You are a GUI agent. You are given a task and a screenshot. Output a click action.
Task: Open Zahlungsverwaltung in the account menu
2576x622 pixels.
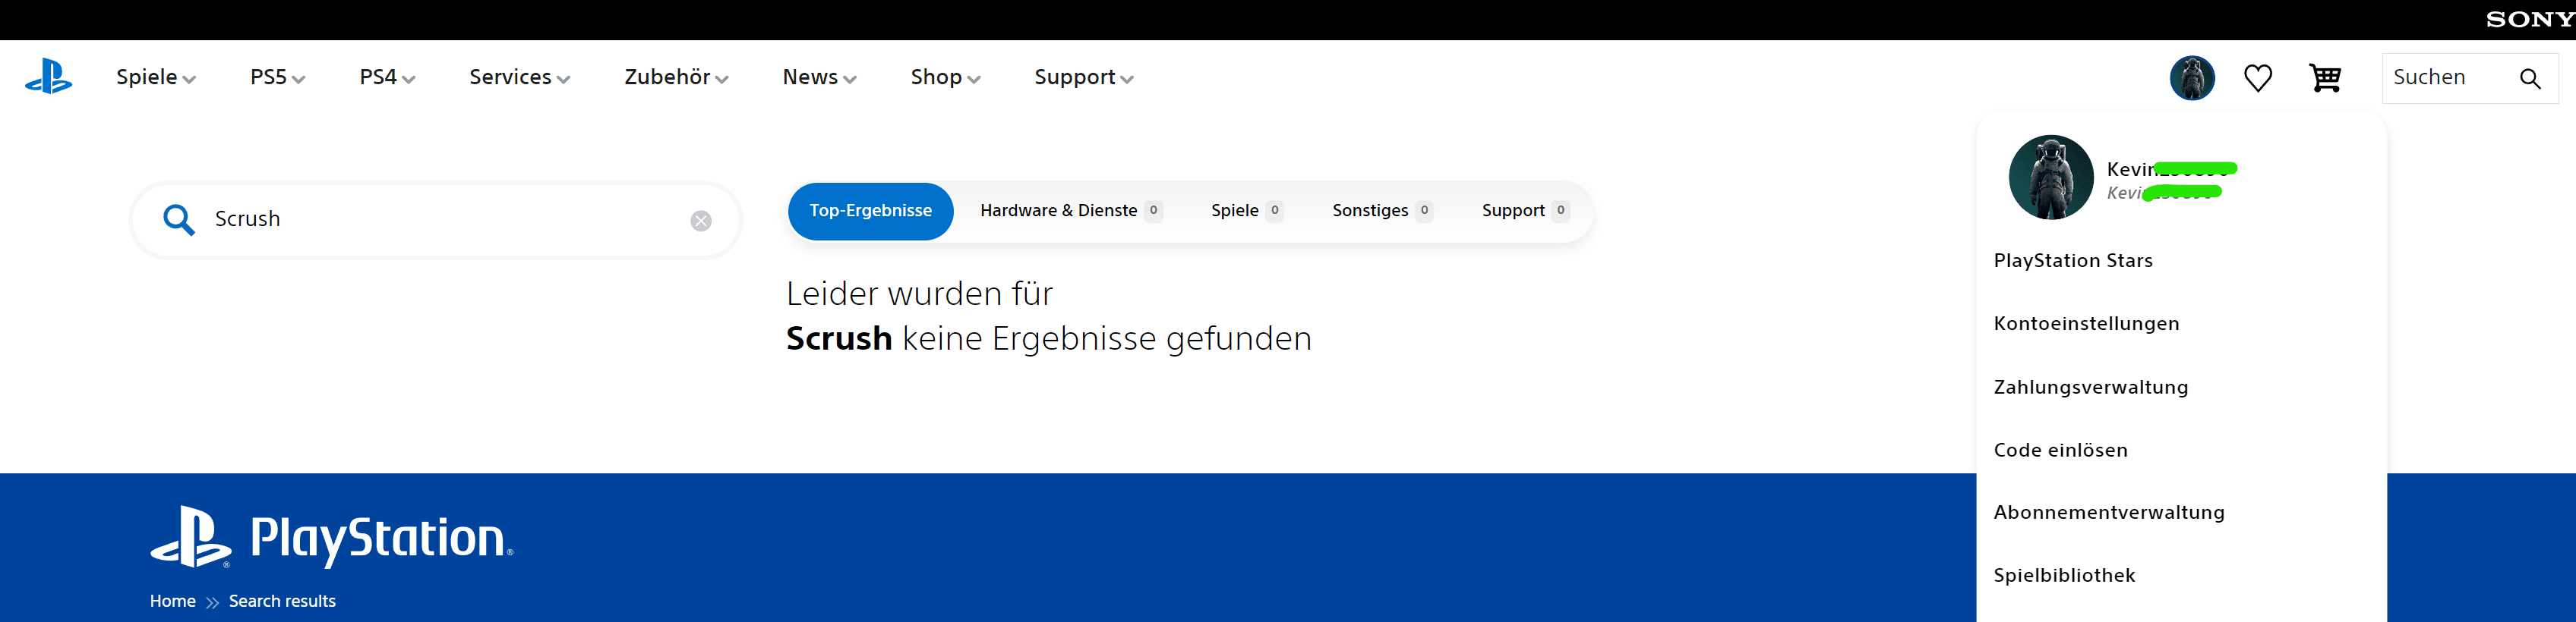(x=2091, y=388)
